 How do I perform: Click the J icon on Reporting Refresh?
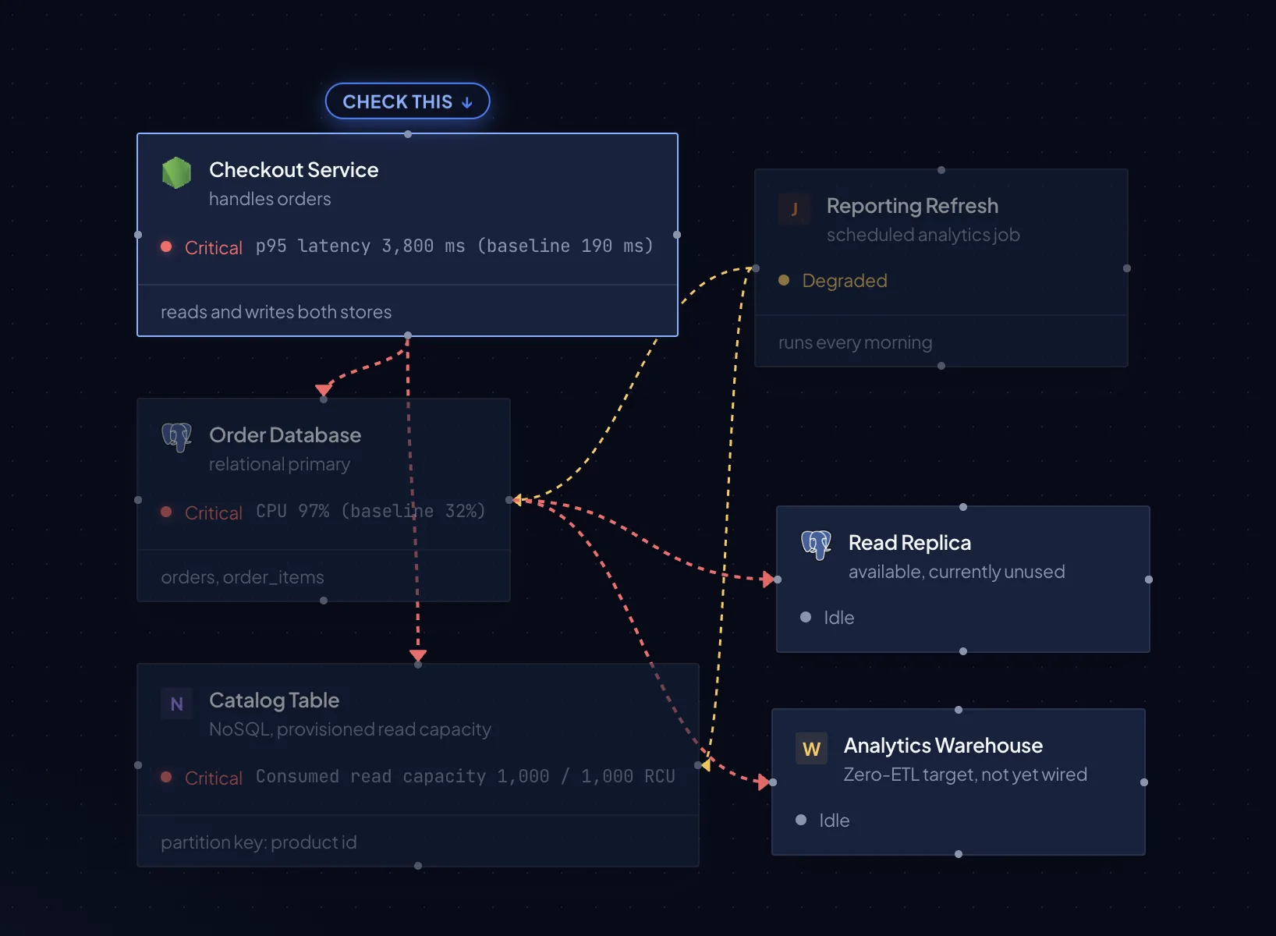794,209
